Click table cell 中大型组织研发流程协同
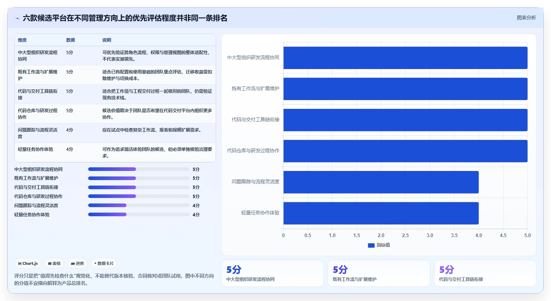551x301 pixels. click(38, 56)
